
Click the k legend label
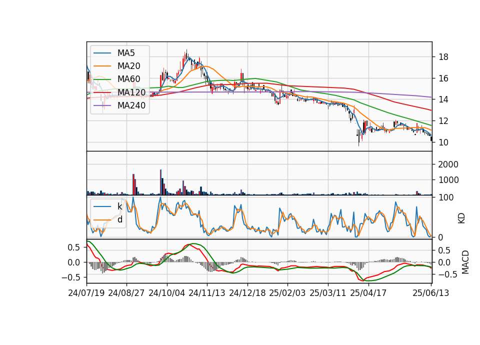point(119,206)
